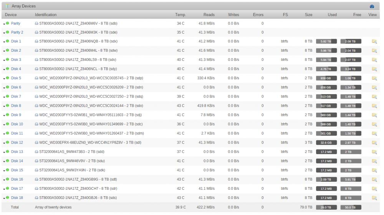
Task: Click the Writes column header
Action: (x=233, y=15)
